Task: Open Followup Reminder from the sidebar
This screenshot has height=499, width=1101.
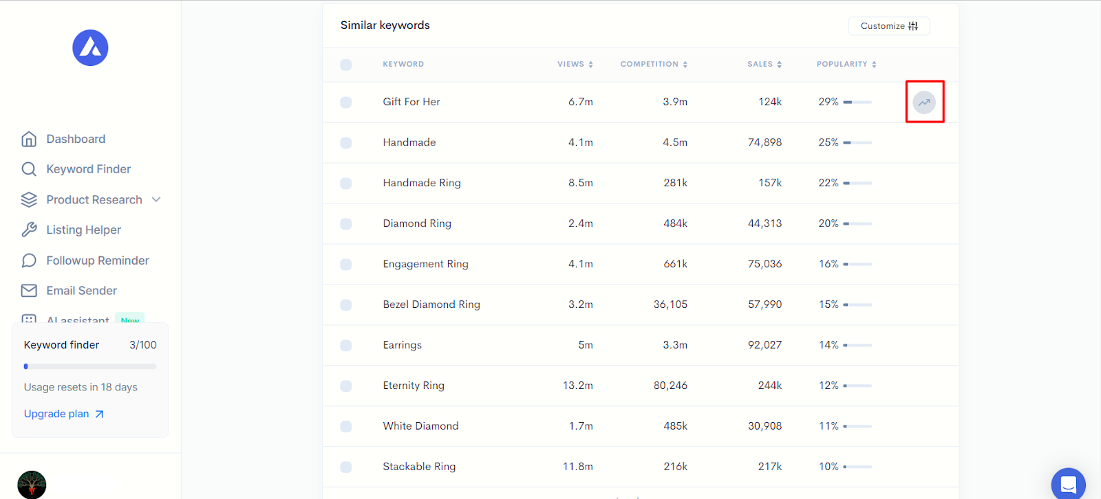Action: [98, 260]
